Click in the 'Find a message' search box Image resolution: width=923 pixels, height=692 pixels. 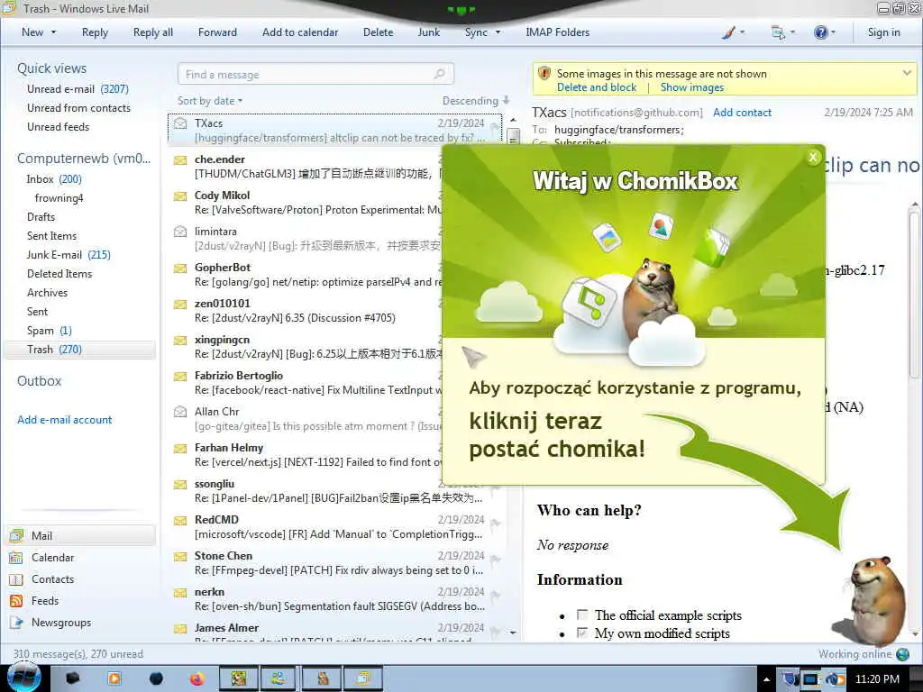pos(315,74)
